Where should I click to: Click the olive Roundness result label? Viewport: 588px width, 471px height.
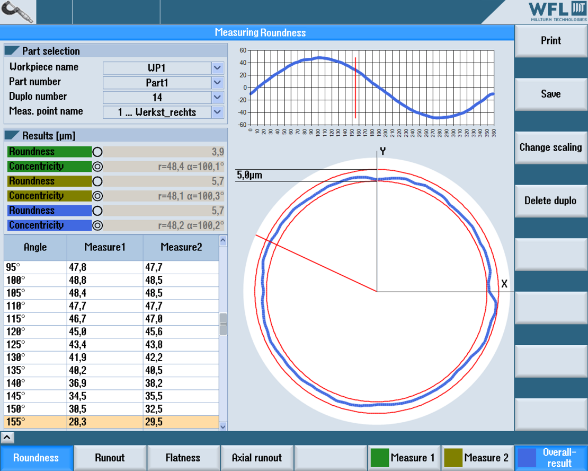pos(49,181)
